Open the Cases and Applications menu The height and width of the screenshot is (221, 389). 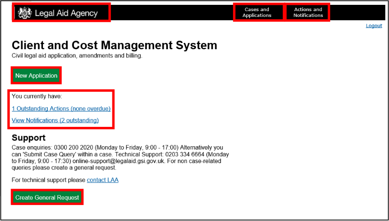(x=257, y=13)
